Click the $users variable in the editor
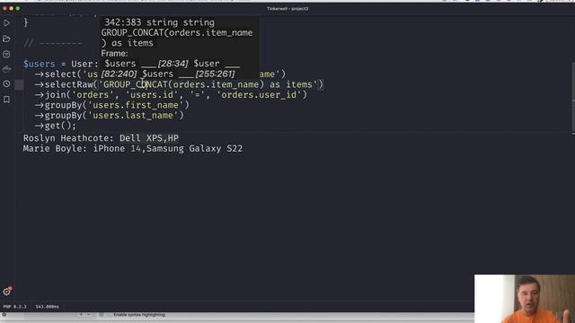The width and height of the screenshot is (575, 323). pyautogui.click(x=40, y=64)
